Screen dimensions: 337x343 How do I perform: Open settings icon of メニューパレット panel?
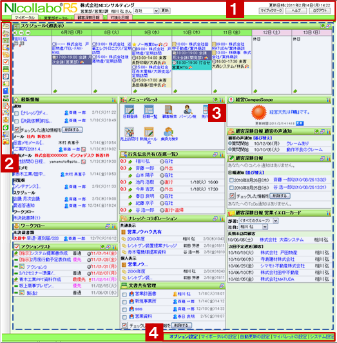[x=222, y=100]
